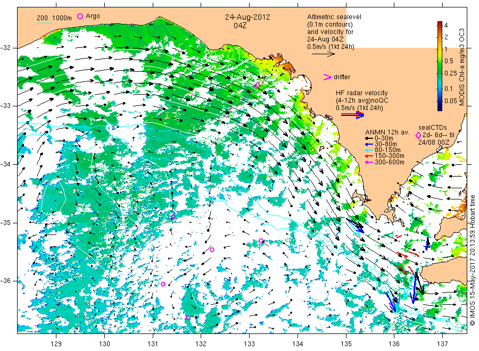Select the red 150-300m arrow in the legend
This screenshot has height=351, width=479.
pos(369,156)
